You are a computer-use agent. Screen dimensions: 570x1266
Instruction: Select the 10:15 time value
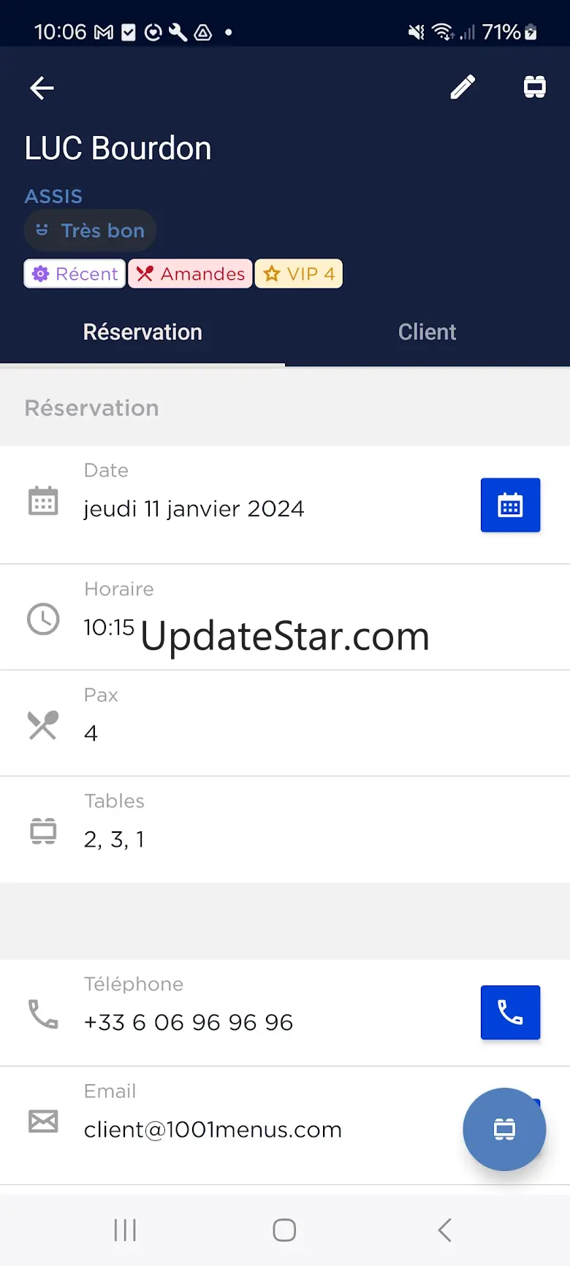pyautogui.click(x=109, y=628)
